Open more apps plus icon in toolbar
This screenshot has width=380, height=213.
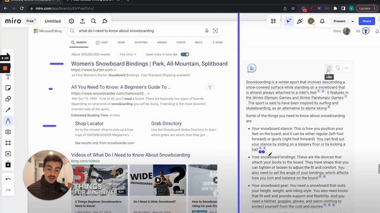(x=8, y=164)
